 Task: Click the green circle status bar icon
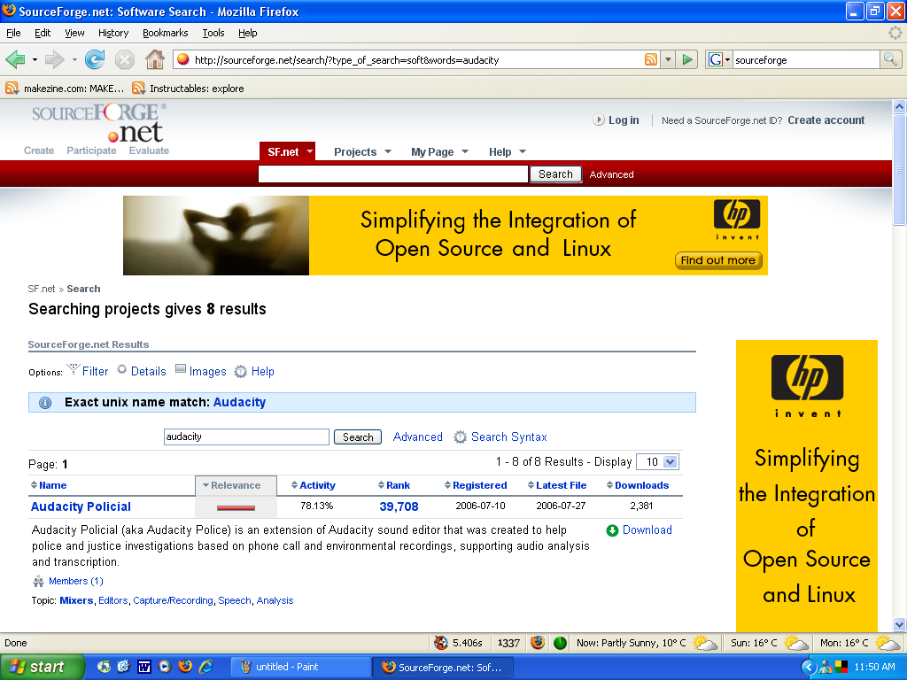[x=560, y=643]
